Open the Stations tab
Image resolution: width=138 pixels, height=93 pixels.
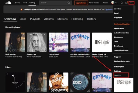62,19
